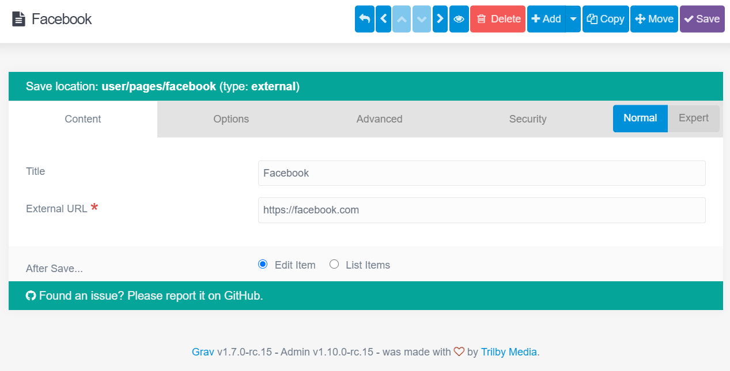Viewport: 730px width, 371px height.
Task: Click the External URL input field
Action: pyautogui.click(x=482, y=211)
